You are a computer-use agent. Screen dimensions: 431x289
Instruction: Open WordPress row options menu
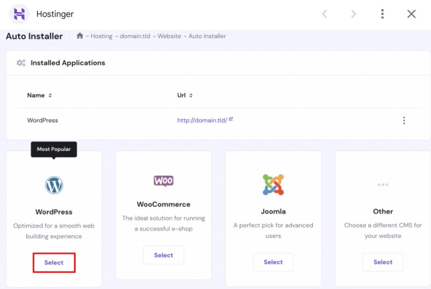(404, 120)
